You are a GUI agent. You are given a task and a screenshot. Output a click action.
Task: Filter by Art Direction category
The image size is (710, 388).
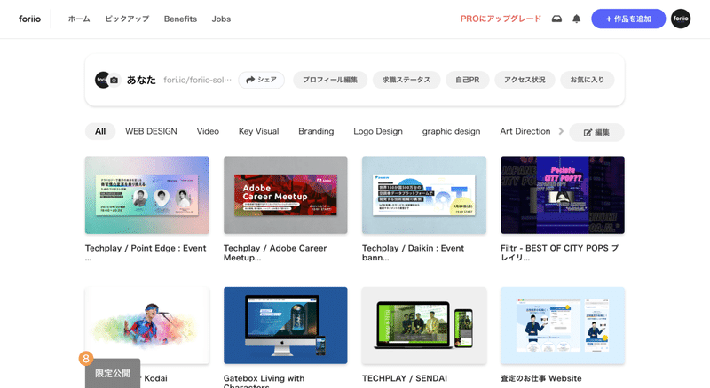tap(525, 131)
